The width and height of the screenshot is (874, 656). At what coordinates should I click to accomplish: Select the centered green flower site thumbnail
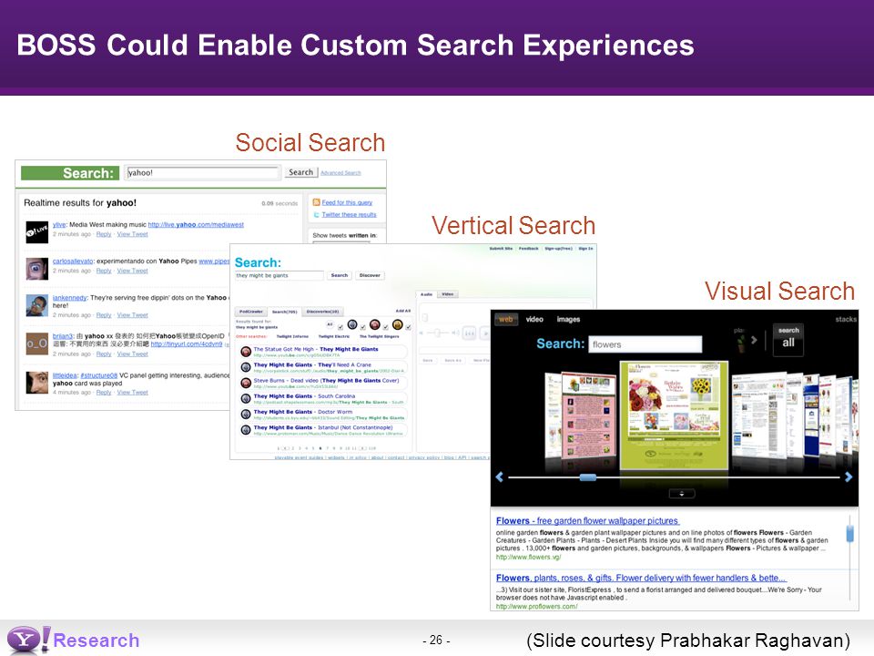(x=674, y=415)
